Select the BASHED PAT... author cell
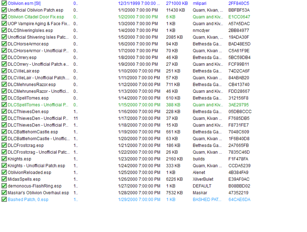307x232 pixels. click(x=207, y=200)
